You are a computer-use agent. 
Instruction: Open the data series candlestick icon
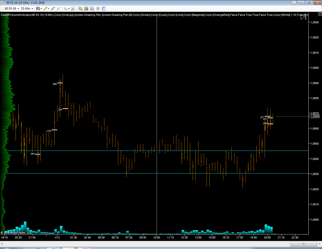click(86, 9)
